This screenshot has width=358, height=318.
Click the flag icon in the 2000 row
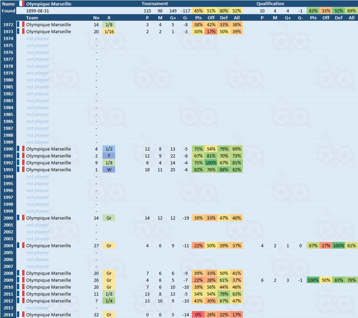tap(20, 218)
